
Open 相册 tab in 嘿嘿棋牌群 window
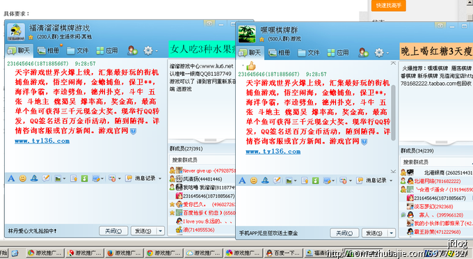point(280,52)
